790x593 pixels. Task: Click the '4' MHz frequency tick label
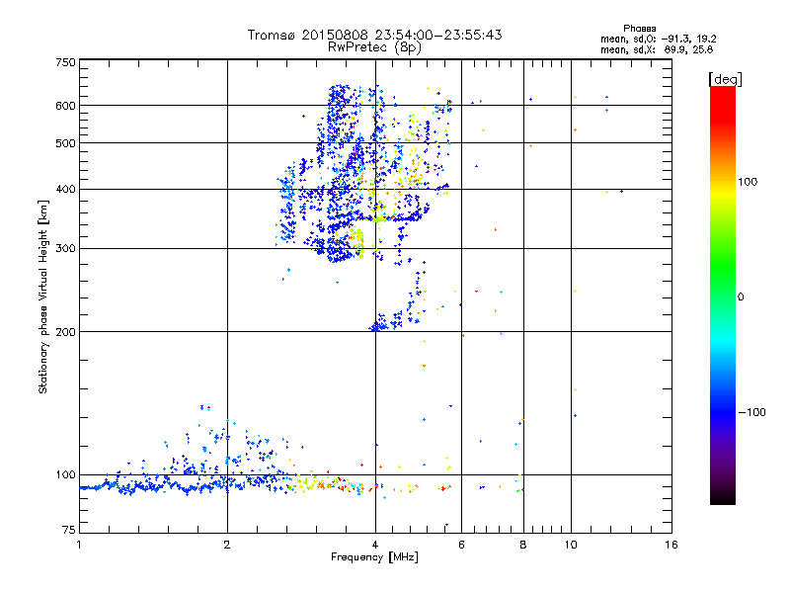click(x=375, y=545)
